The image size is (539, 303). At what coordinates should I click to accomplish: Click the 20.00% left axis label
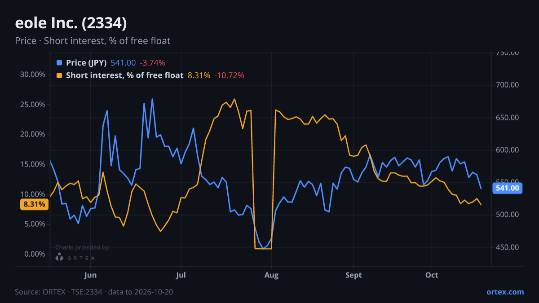(33, 134)
